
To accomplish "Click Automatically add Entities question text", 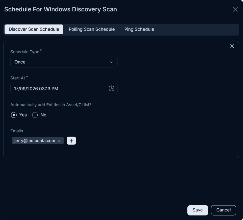I will pyautogui.click(x=51, y=105).
